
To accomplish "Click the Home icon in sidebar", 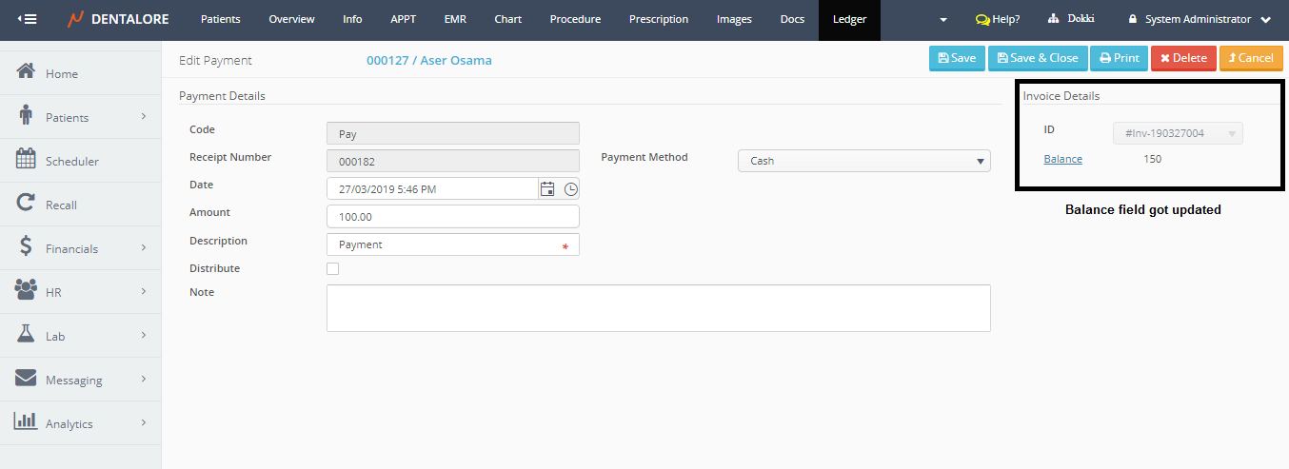I will coord(27,72).
